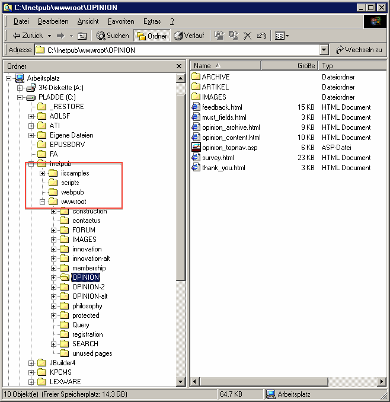Screen dimensions: 390x402
Task: Expand the OPINION-2 folder node
Action: 53,287
